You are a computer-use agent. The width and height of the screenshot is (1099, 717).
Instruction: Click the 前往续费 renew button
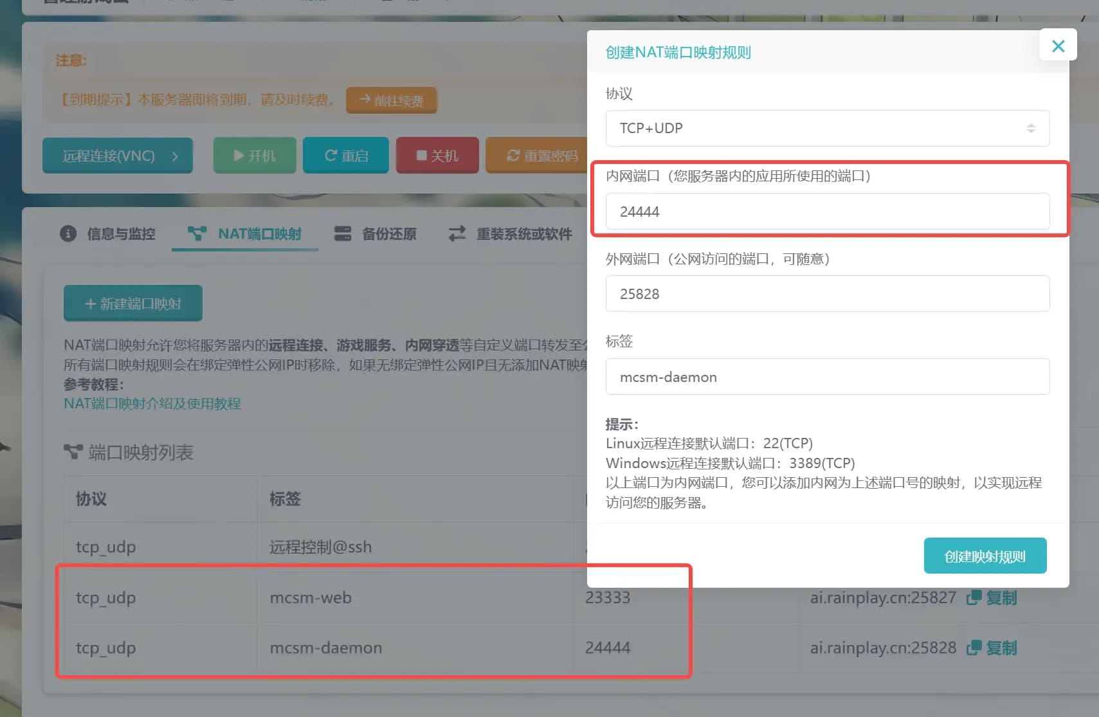coord(392,100)
